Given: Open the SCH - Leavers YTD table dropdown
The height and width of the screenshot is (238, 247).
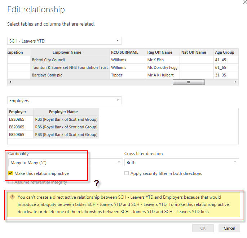Looking at the screenshot, I should 65,41.
